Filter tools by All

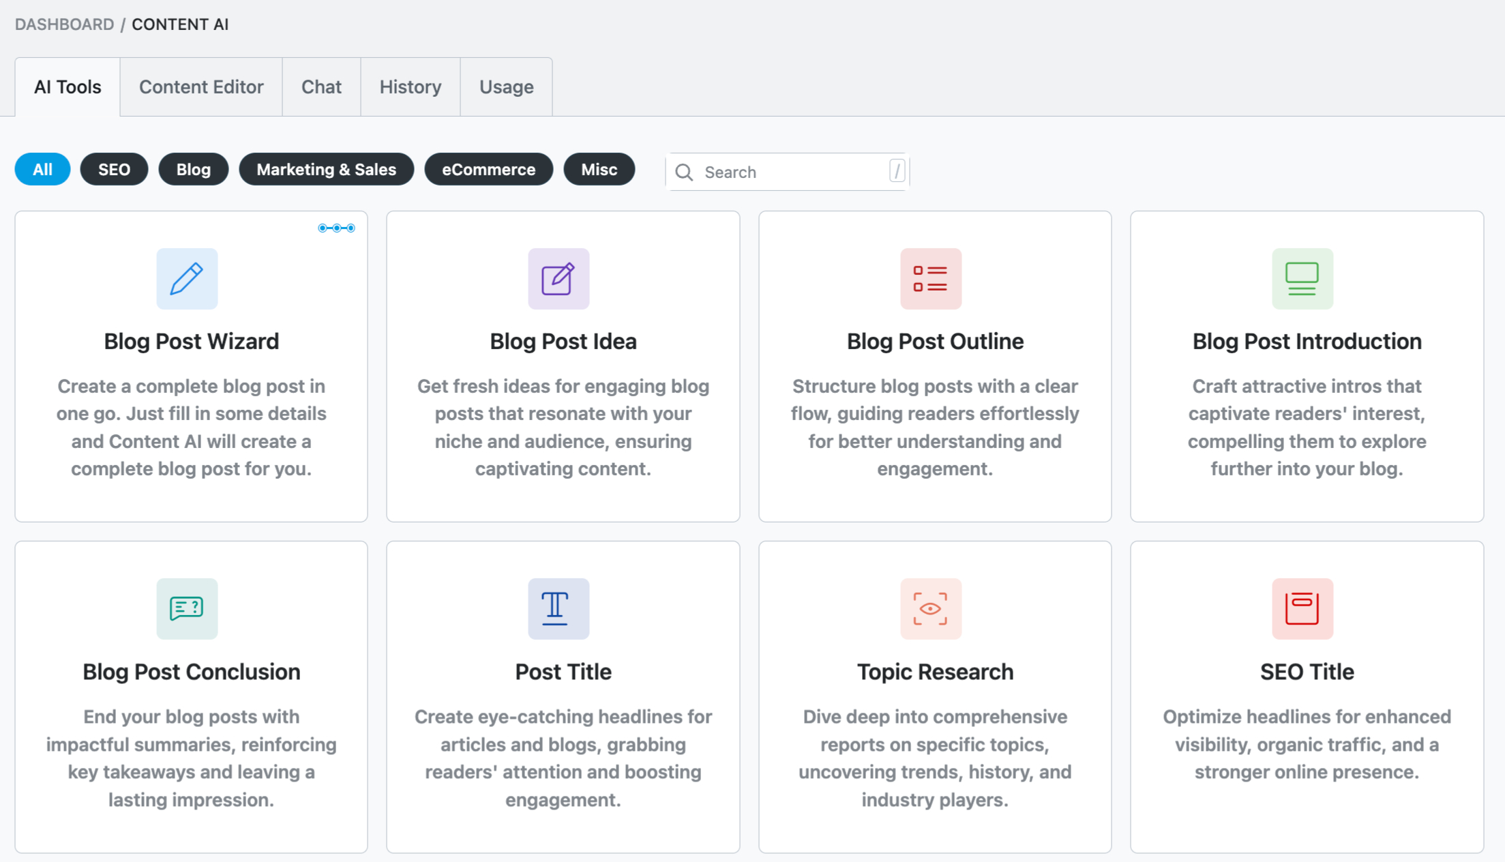(42, 169)
